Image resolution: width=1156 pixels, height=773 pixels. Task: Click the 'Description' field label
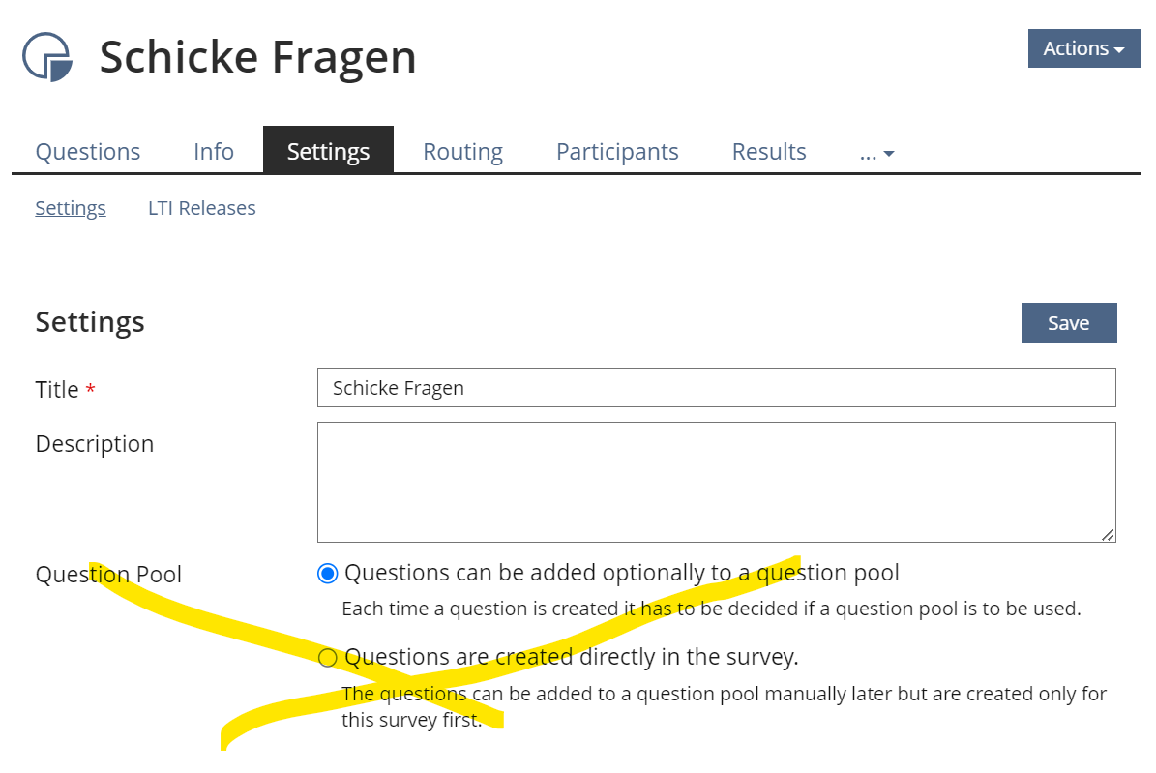click(95, 444)
